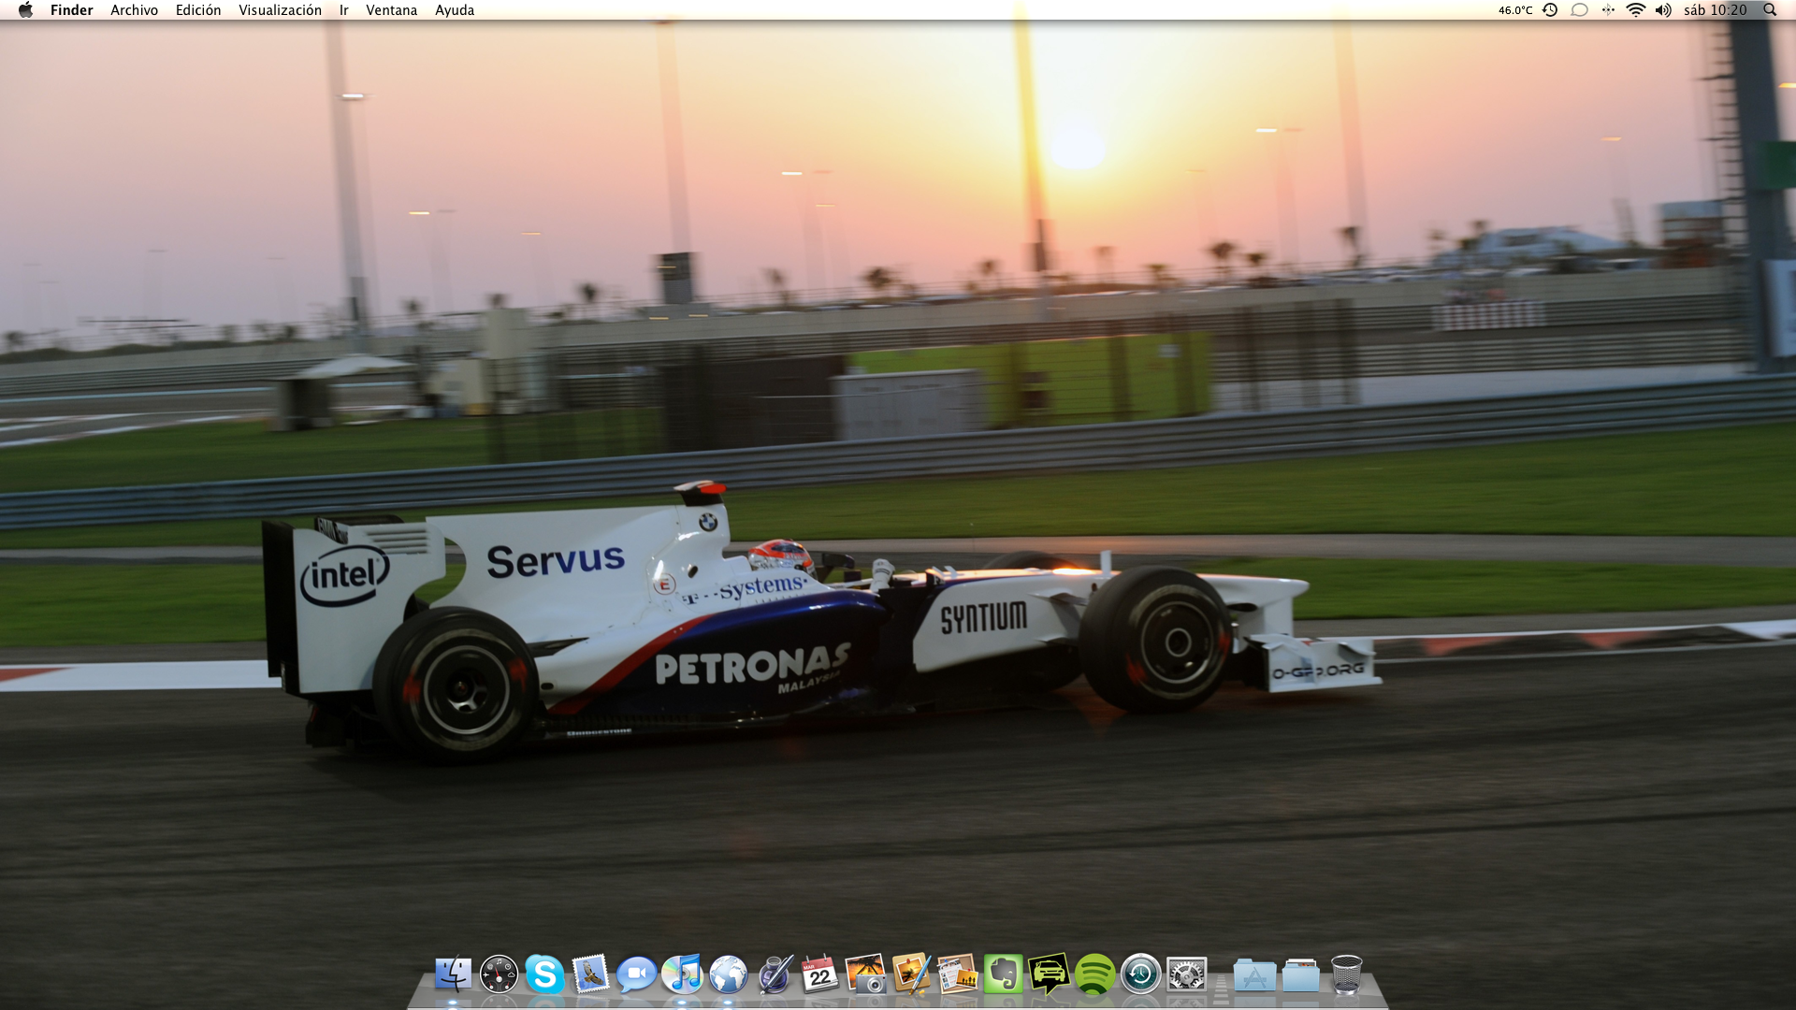Open the Visualización menu

point(280,10)
